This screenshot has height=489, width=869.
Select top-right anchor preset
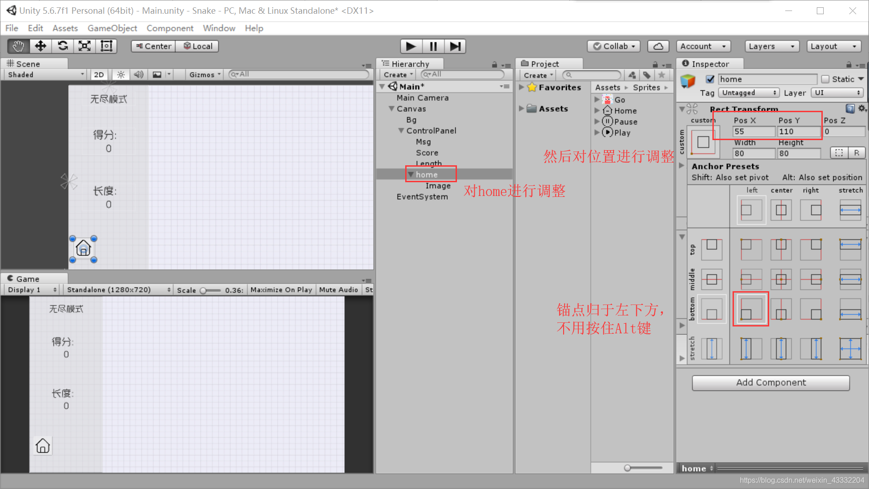coord(811,250)
